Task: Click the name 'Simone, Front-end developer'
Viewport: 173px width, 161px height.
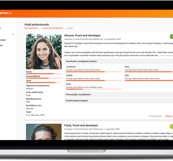Action: [82, 35]
